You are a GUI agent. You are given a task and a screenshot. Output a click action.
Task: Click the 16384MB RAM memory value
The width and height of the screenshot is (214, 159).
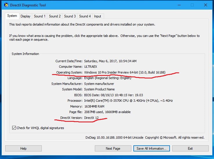pyautogui.click(x=94, y=106)
